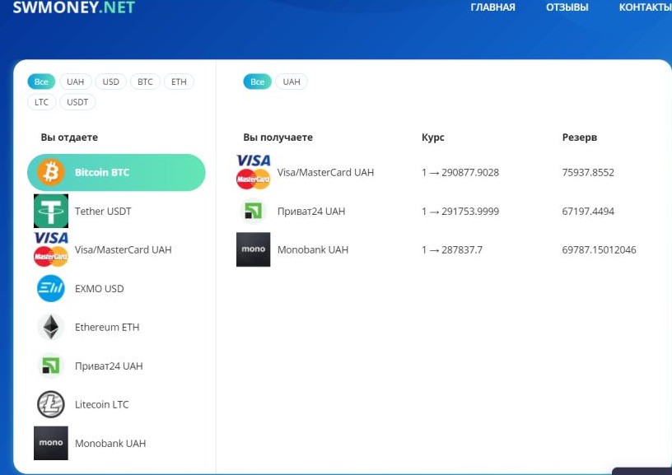The height and width of the screenshot is (475, 672).
Task: Filter give currencies by LTC
Action: [x=41, y=102]
